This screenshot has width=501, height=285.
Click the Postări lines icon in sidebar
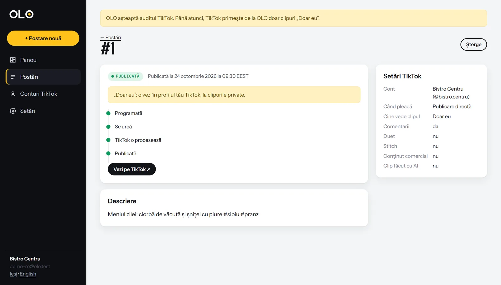(x=13, y=77)
